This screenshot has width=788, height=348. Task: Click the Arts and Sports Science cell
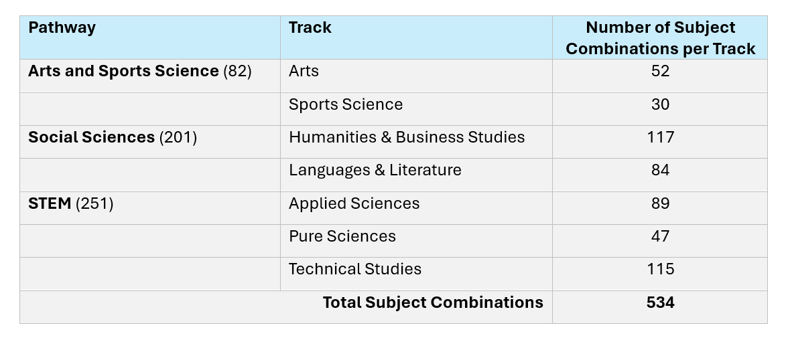pyautogui.click(x=150, y=76)
